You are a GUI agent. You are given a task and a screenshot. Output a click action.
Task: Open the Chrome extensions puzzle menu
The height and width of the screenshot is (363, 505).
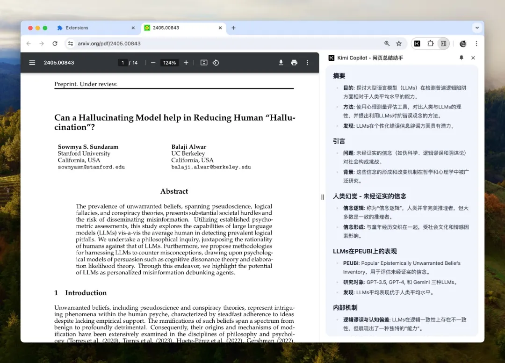tap(431, 43)
